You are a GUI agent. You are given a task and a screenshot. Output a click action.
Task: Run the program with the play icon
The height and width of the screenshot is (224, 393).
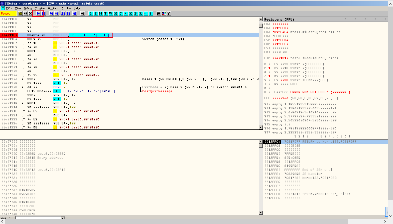tap(38, 14)
